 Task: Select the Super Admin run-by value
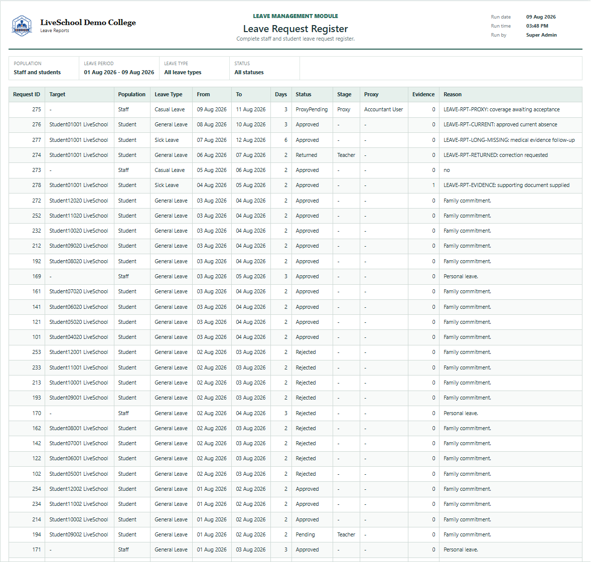pyautogui.click(x=541, y=35)
